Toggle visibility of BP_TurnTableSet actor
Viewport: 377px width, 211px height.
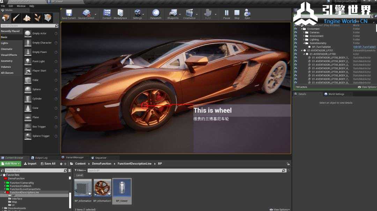296,47
